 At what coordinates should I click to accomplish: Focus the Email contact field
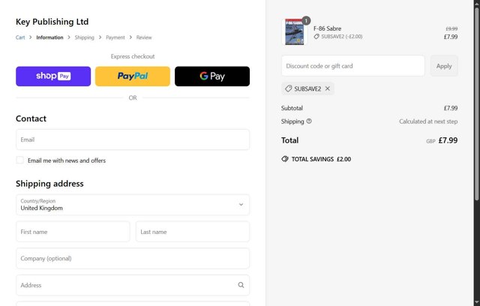[x=133, y=139]
